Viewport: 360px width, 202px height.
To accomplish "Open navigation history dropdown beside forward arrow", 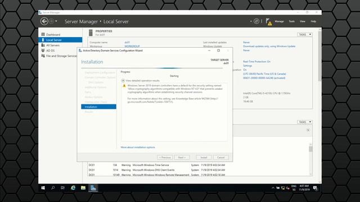I will pyautogui.click(x=56, y=21).
